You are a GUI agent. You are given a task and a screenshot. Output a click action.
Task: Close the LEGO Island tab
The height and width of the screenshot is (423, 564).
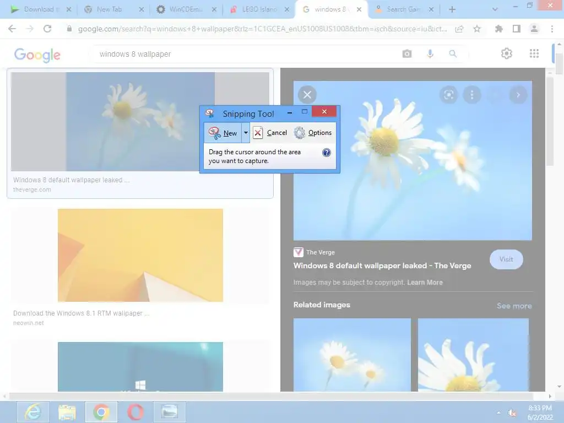click(x=286, y=9)
